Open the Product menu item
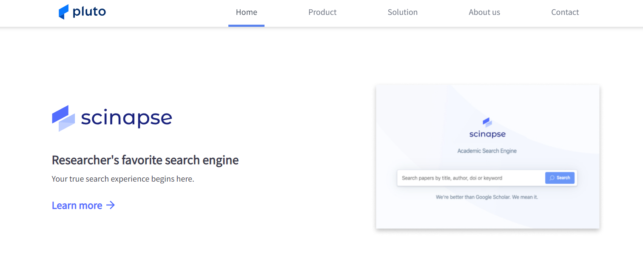Viewport: 643px width, 259px height. pyautogui.click(x=322, y=12)
